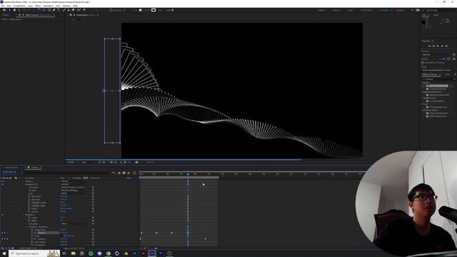Toggle Cache Before Playback checkbox
The height and width of the screenshot is (257, 457).
tap(422, 63)
